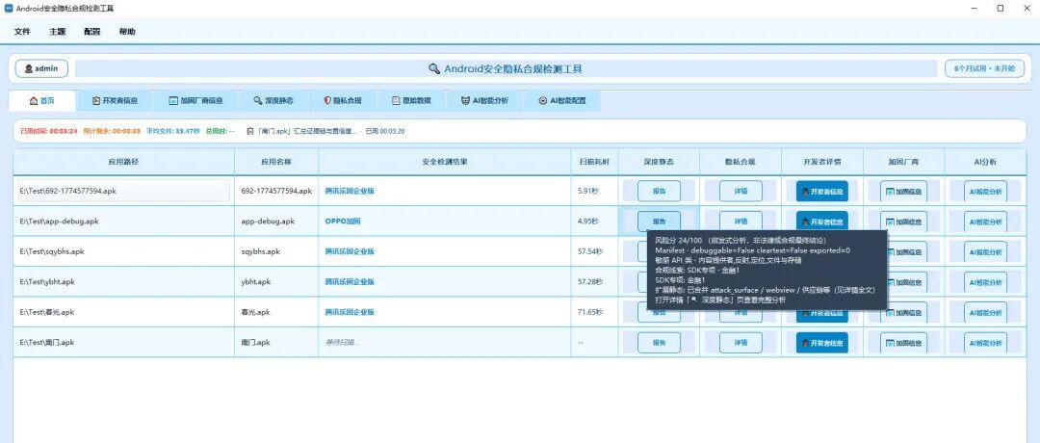The width and height of the screenshot is (1040, 443).
Task: Click the 预计剩余 00:00:39 status text
Action: [112, 131]
